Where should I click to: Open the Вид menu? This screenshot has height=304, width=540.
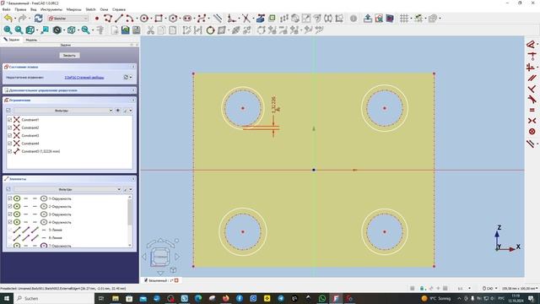click(34, 9)
